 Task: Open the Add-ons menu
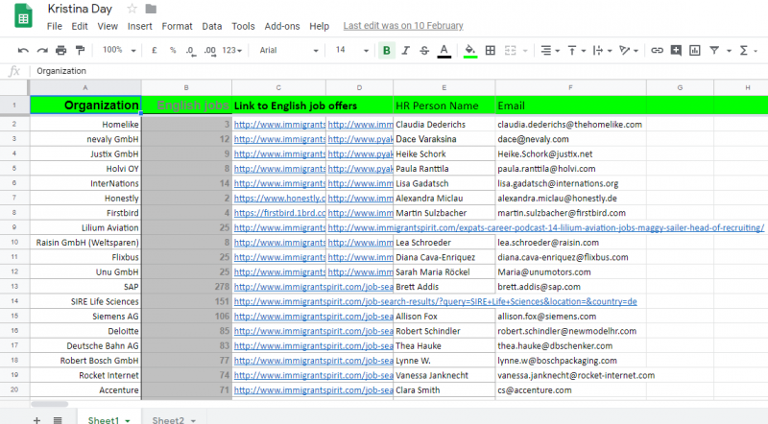(282, 26)
